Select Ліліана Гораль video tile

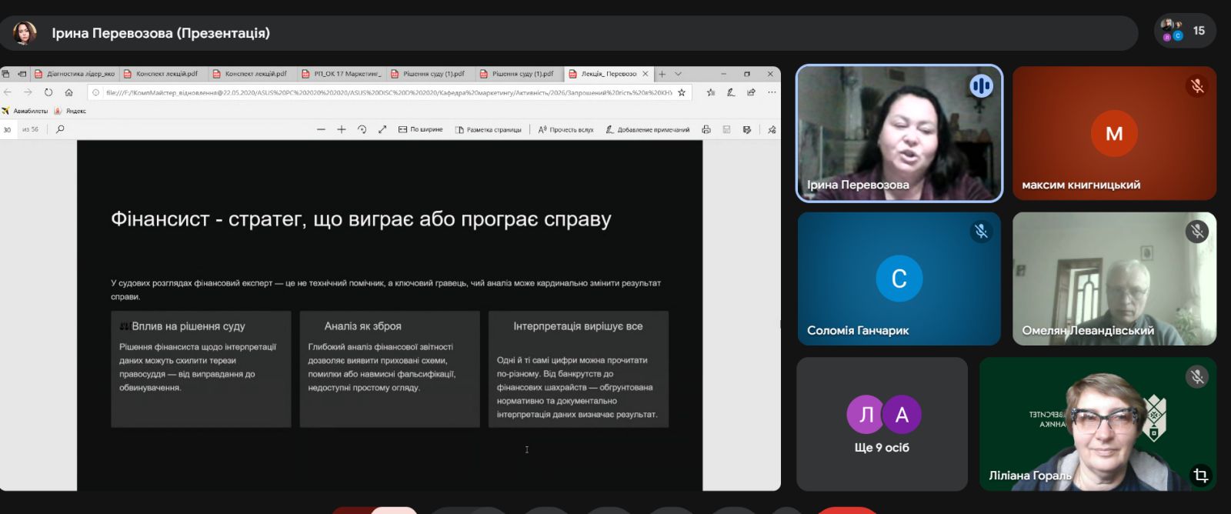coord(1098,424)
